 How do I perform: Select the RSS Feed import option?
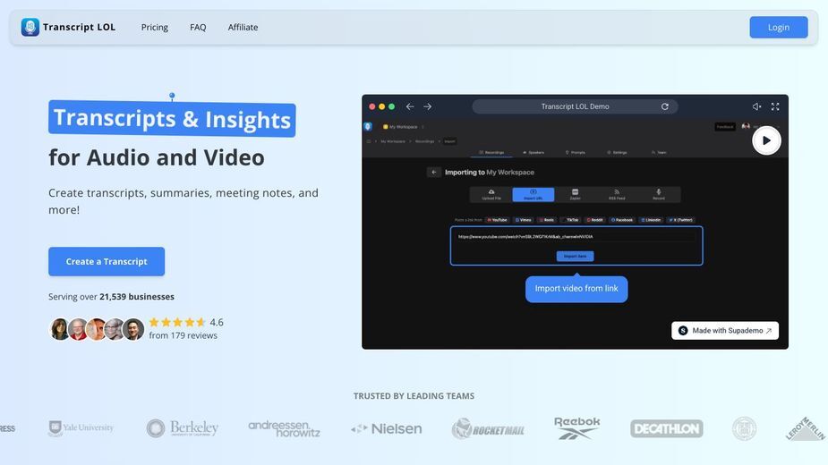(617, 194)
